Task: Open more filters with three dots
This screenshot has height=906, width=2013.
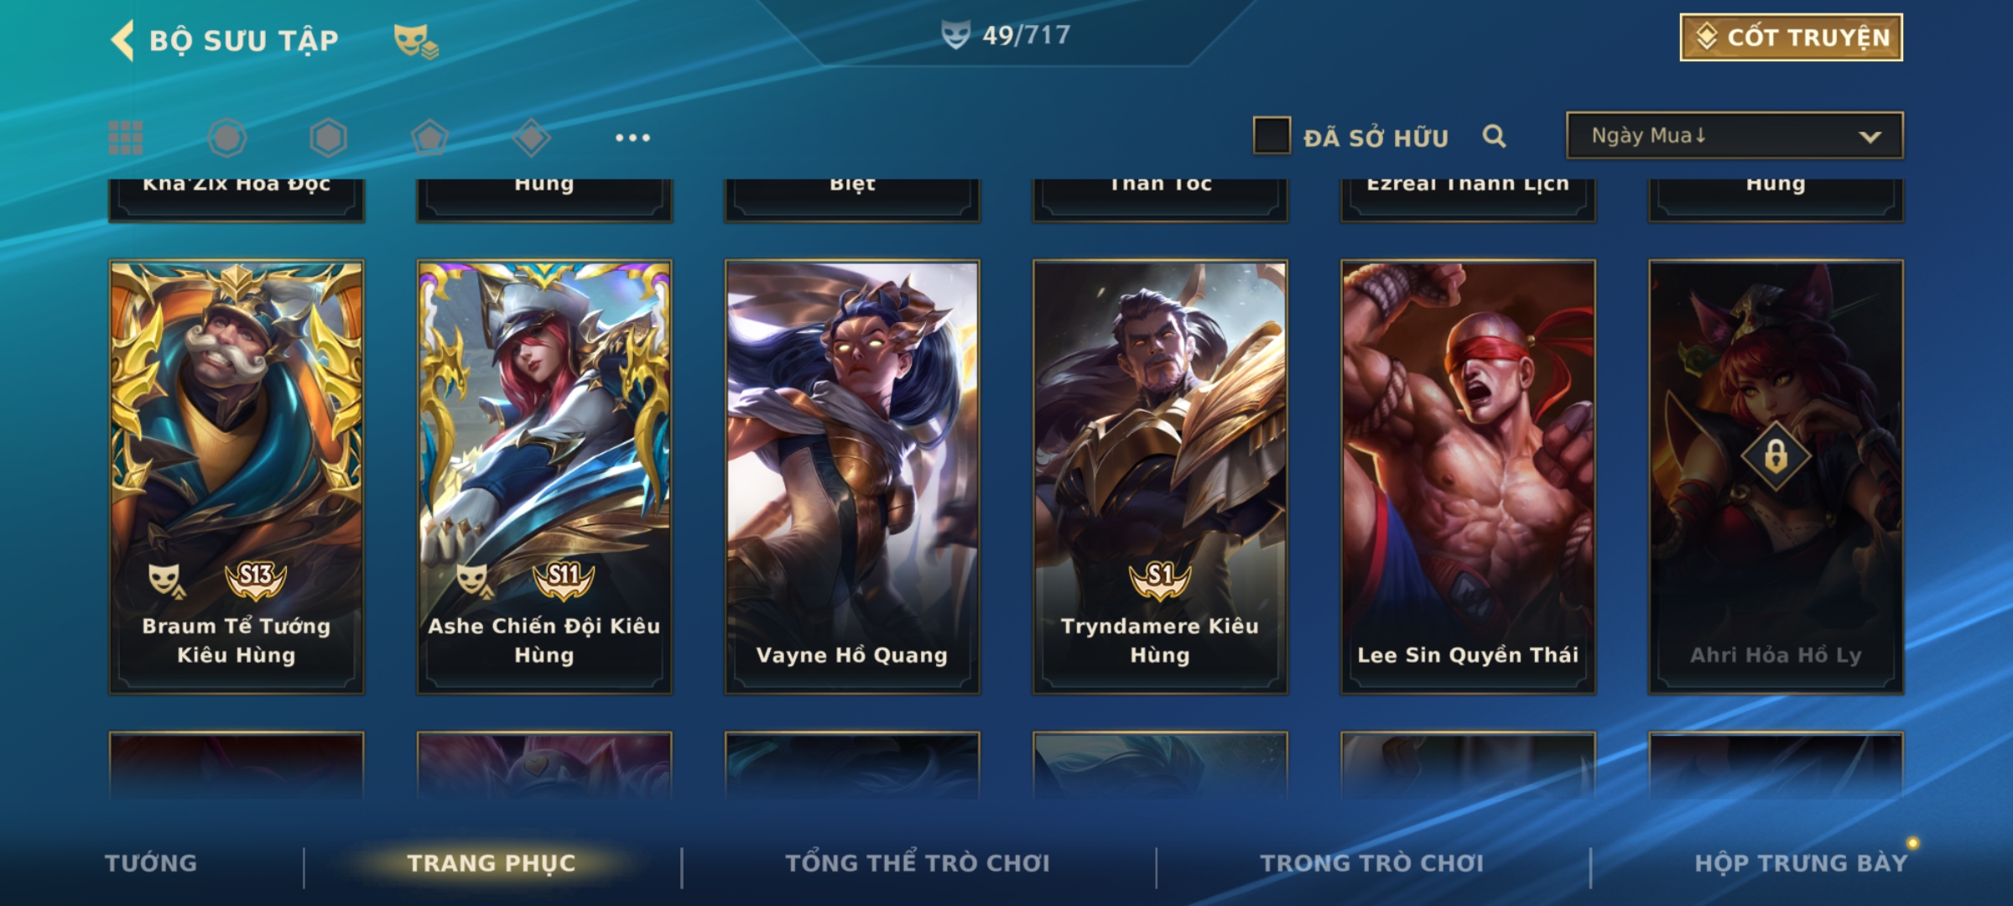Action: pyautogui.click(x=632, y=138)
